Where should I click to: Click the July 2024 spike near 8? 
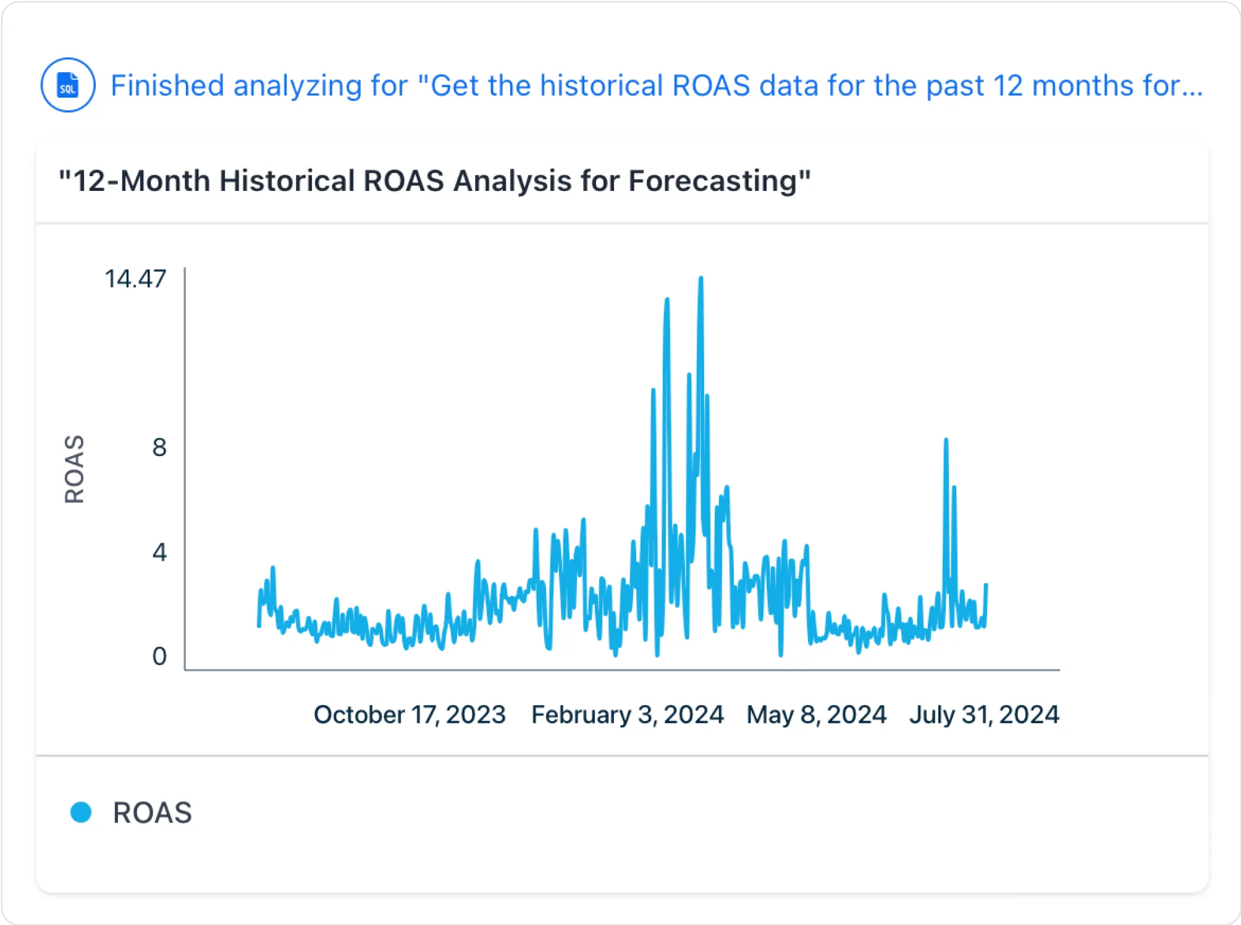946,440
